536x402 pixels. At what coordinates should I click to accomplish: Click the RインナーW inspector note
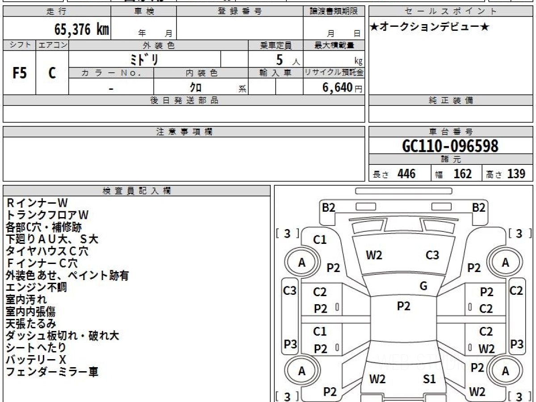tap(38, 203)
